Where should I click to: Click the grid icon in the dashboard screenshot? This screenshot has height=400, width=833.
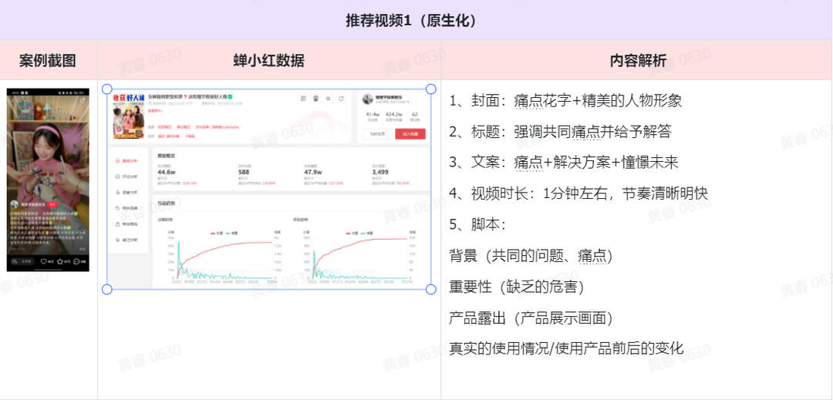[304, 99]
